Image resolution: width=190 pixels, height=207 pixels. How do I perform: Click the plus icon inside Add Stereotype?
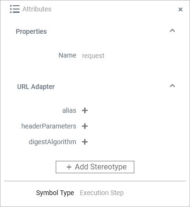(69, 167)
